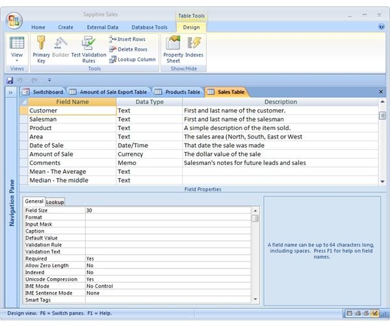
Task: Click the Date of Sale description cell
Action: coord(280,146)
